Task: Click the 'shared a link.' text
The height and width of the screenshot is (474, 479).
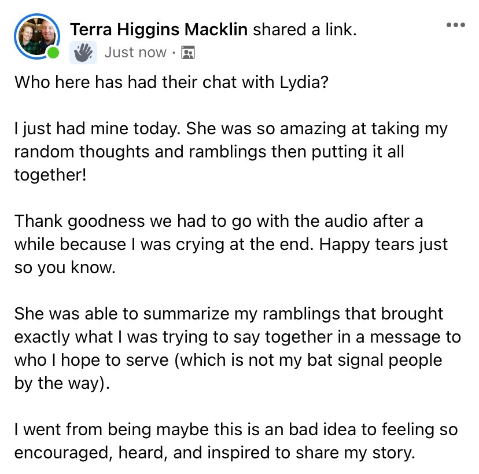Action: coord(305,30)
